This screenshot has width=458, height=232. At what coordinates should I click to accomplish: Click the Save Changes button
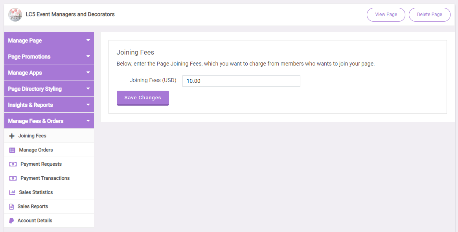pos(143,98)
